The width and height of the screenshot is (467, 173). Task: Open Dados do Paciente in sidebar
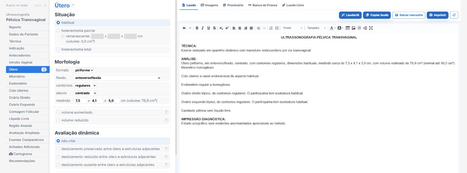(28, 34)
